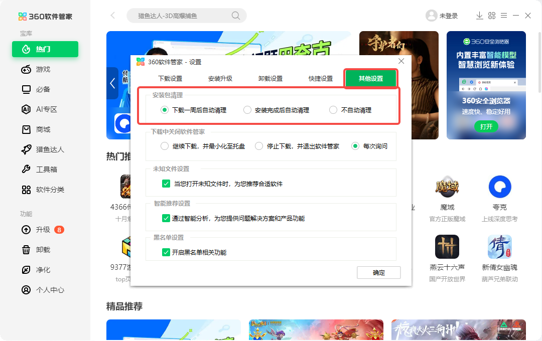
Task: Toggle 智能分析 recommendation checkbox
Action: [166, 218]
